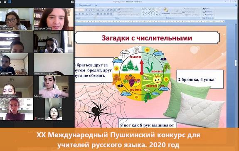Click Преобразовать в SmartArt

click(128, 15)
